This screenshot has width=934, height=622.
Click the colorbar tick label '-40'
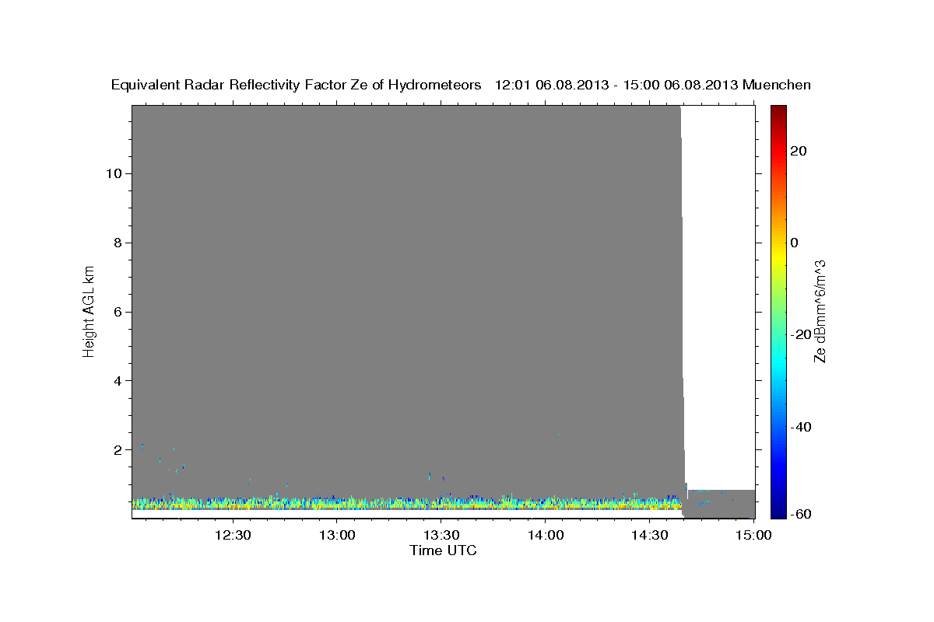(x=801, y=427)
